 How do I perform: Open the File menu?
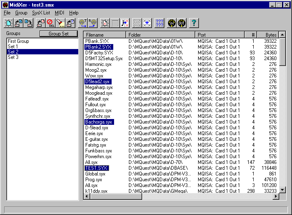click(7, 13)
